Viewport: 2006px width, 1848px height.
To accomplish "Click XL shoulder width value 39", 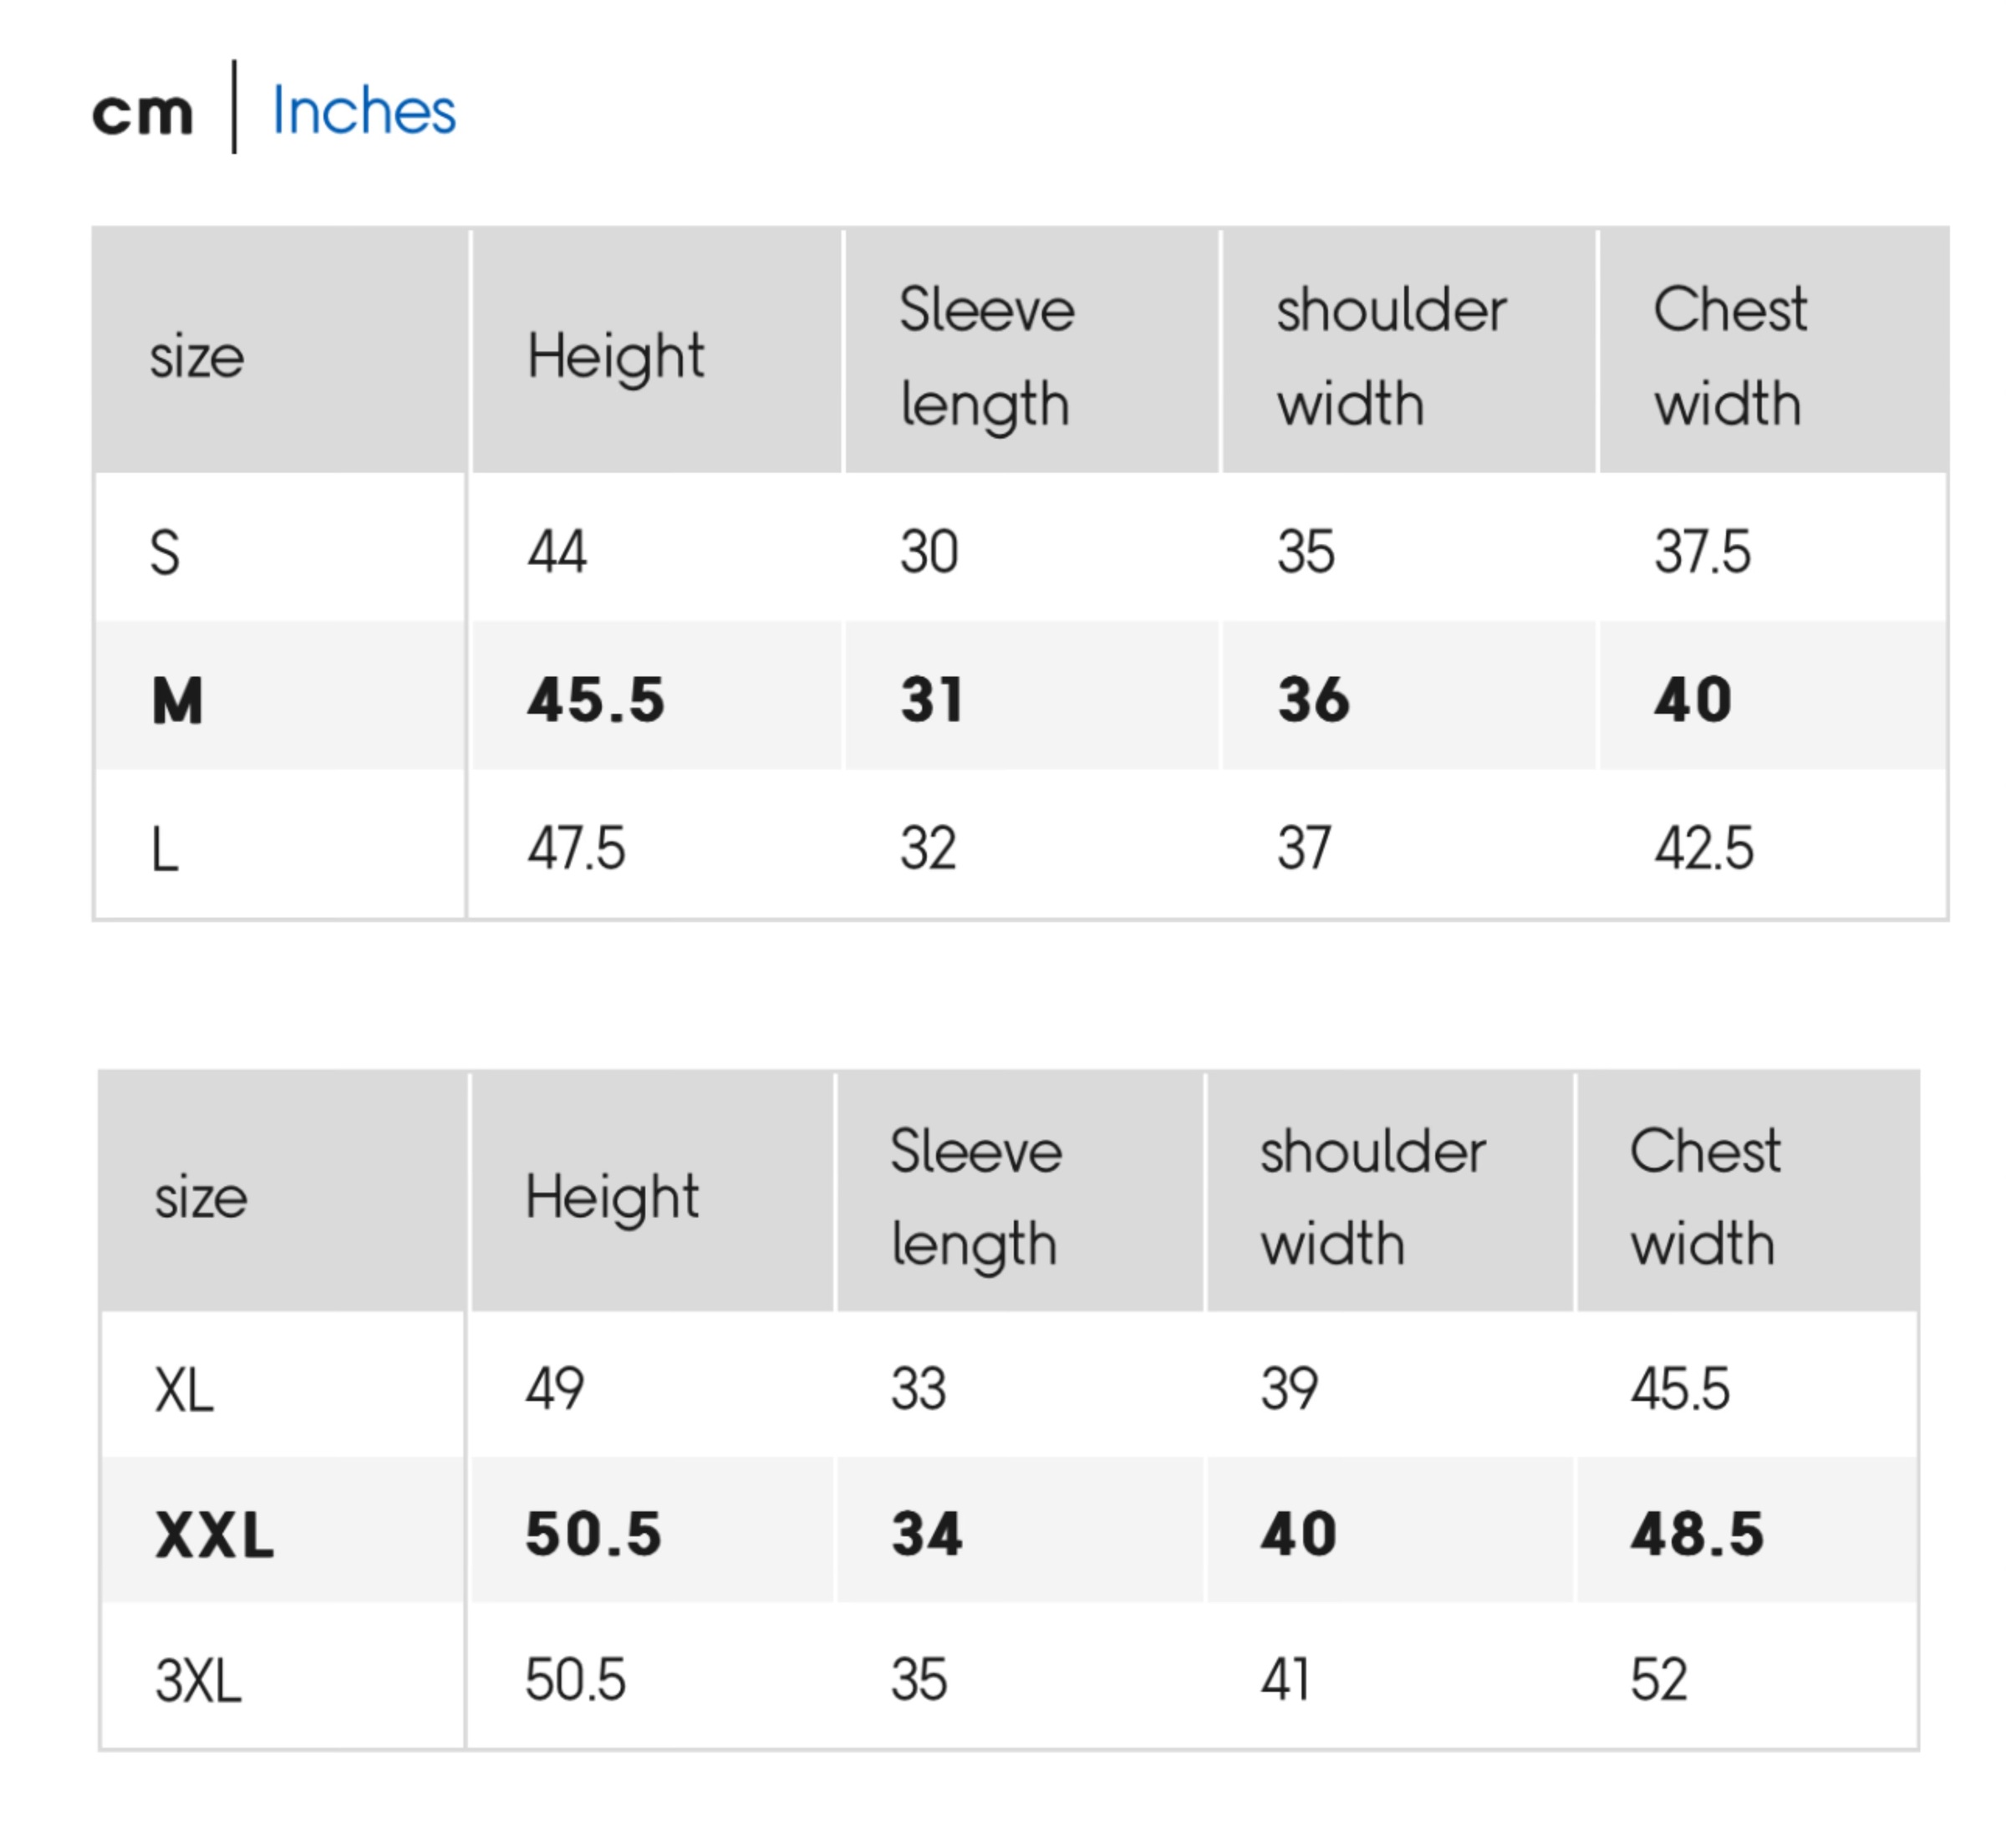I will coord(1289,1389).
